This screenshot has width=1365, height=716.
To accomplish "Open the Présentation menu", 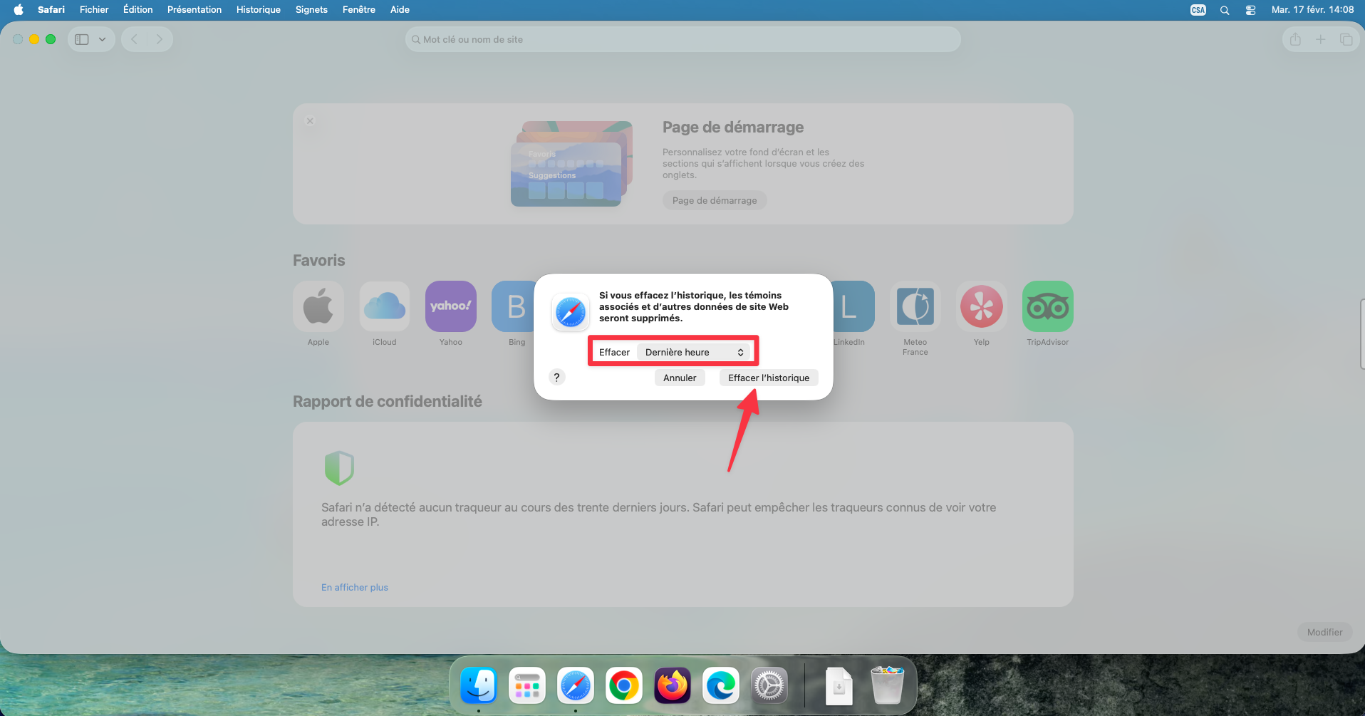I will [x=194, y=9].
